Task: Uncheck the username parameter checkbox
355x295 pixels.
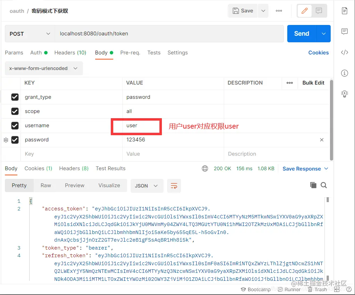Action: [x=15, y=125]
